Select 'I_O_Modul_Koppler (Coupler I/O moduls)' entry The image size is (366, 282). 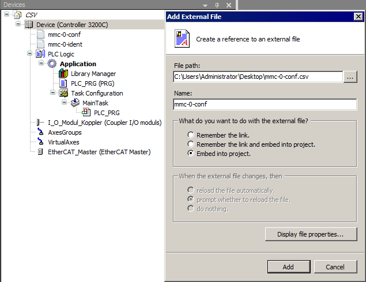104,123
